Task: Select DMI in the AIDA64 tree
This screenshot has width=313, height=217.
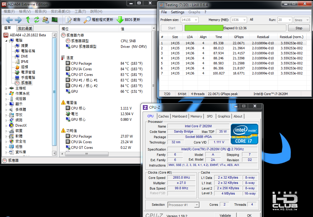Action: [24, 56]
